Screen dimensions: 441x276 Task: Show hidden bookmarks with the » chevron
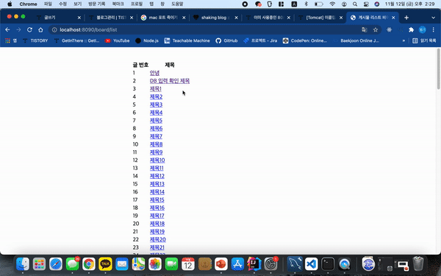click(x=404, y=40)
